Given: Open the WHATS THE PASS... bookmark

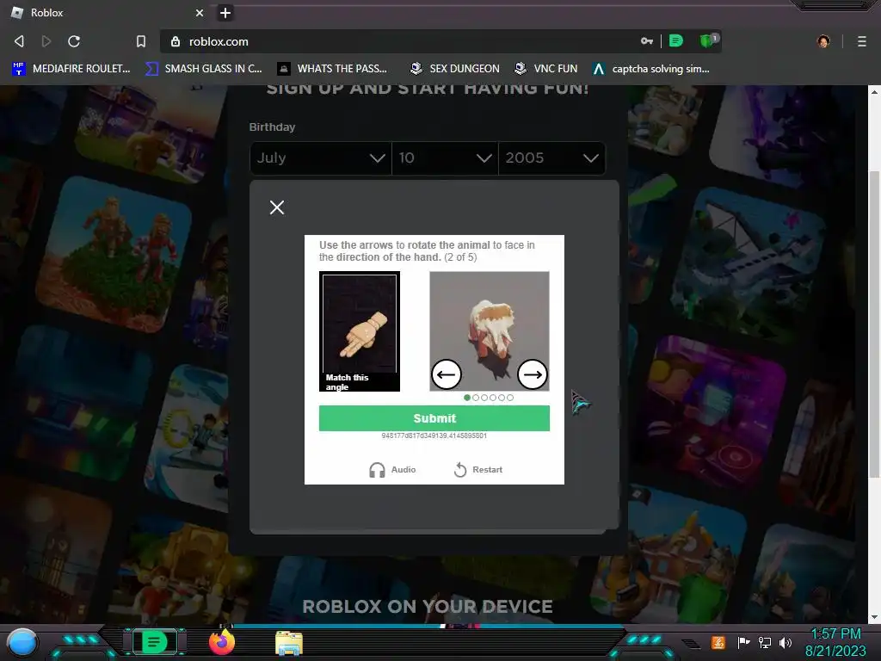Looking at the screenshot, I should [333, 69].
